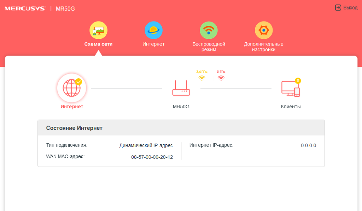Switch to the Беспроводной режим tab label
Screen dimensions: 362x211
(209, 47)
